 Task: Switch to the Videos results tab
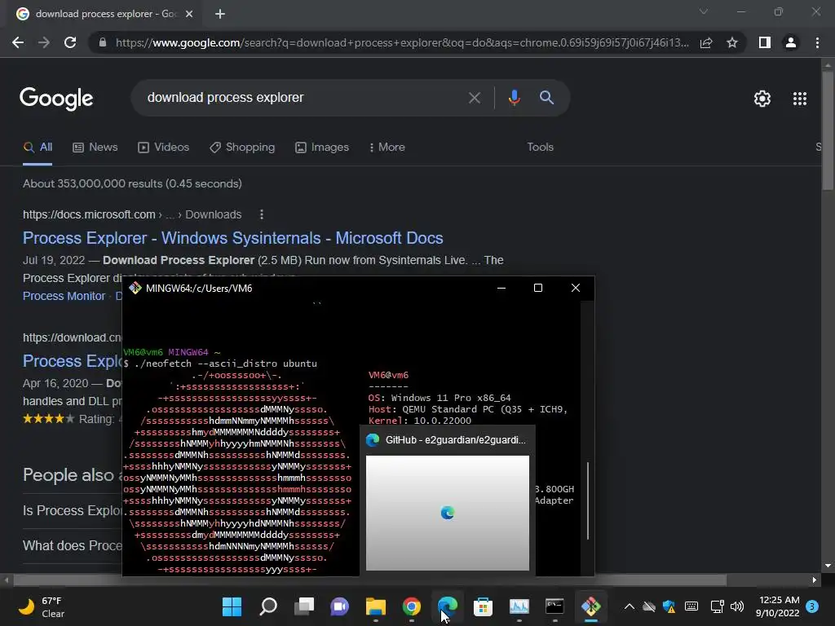pyautogui.click(x=163, y=148)
